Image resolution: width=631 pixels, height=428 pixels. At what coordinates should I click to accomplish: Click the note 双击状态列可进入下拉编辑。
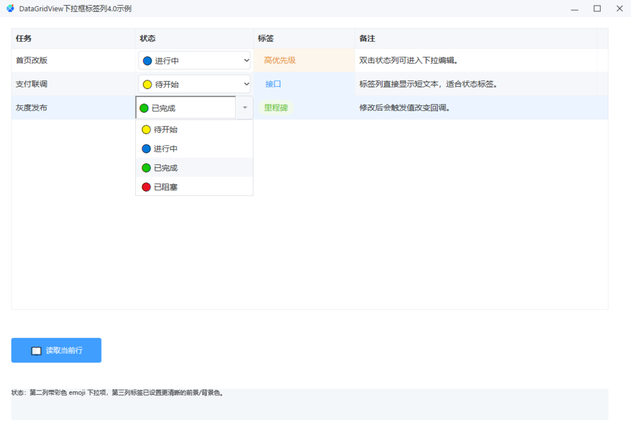(x=408, y=60)
